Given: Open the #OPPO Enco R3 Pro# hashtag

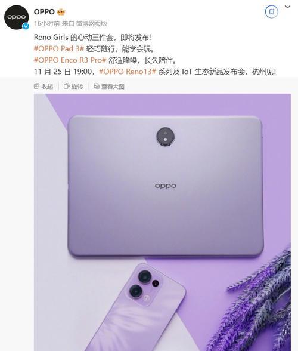Looking at the screenshot, I should (70, 60).
